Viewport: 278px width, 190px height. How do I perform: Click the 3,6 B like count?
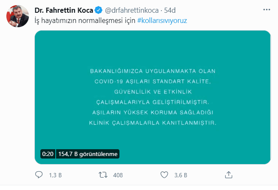[x=180, y=174]
